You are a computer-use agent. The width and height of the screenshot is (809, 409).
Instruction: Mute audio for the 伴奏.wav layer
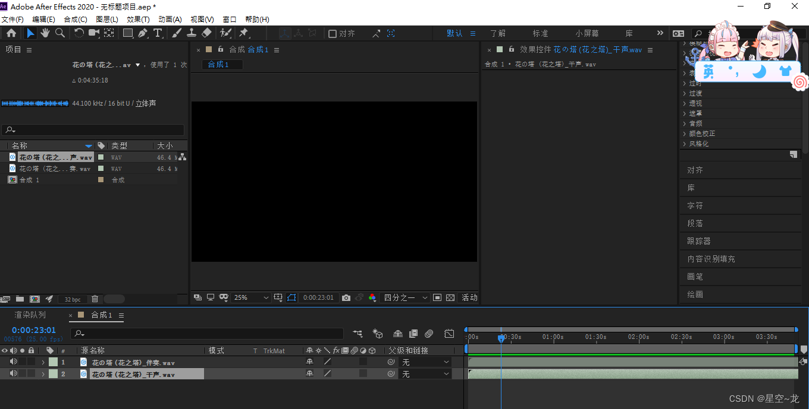pos(13,362)
